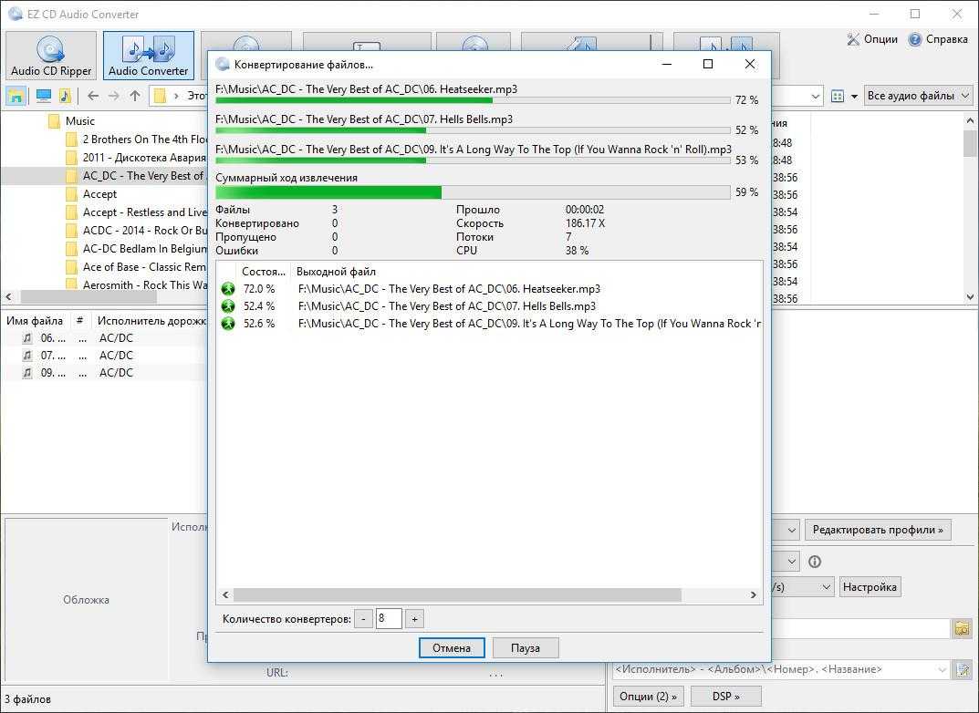Go forward with the right arrow
The image size is (979, 713).
(114, 96)
